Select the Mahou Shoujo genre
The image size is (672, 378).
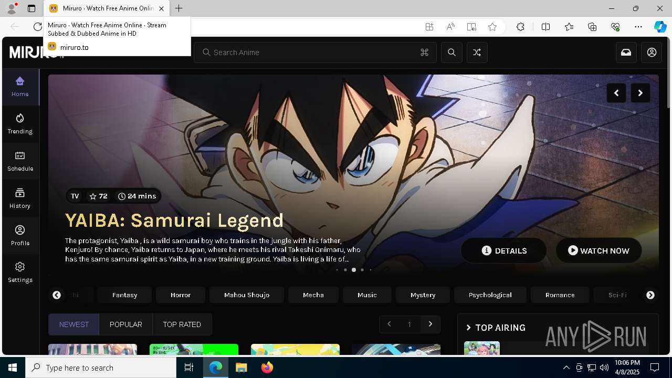tap(247, 295)
